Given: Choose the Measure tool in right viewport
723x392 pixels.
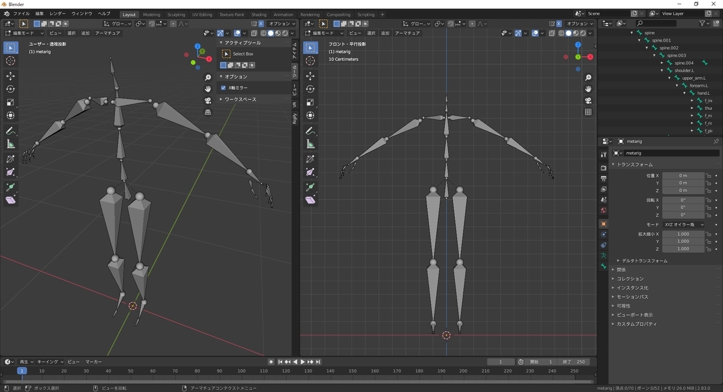Looking at the screenshot, I should coord(310,144).
